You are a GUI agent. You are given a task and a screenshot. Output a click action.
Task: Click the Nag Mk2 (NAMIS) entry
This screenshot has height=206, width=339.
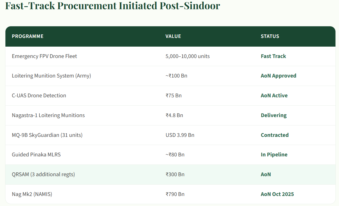point(32,194)
